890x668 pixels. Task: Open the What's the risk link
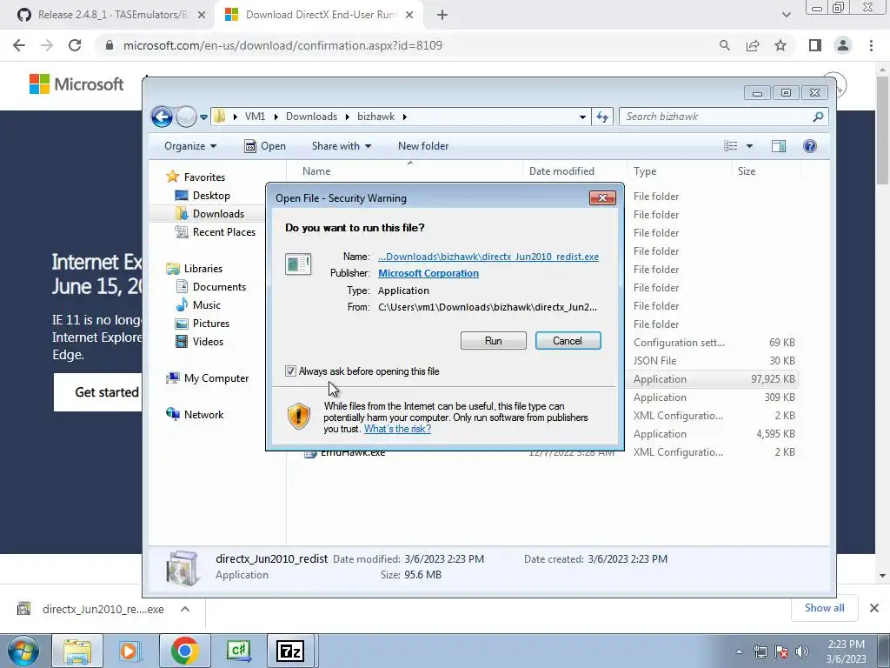[397, 429]
